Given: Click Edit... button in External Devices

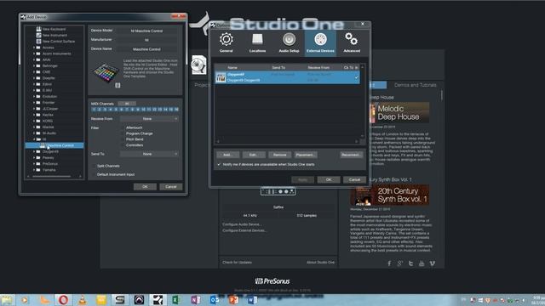Looking at the screenshot, I should (x=254, y=155).
